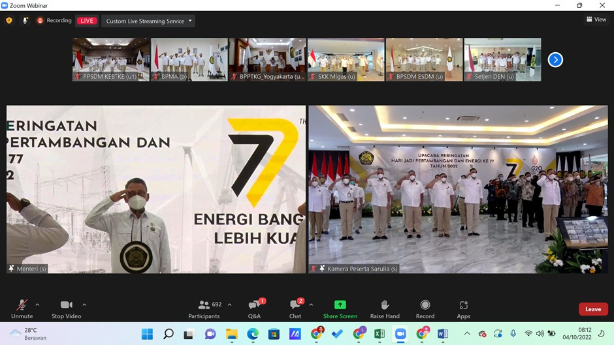Open the Zoom icon in the taskbar
This screenshot has width=614, height=345.
pyautogui.click(x=400, y=334)
